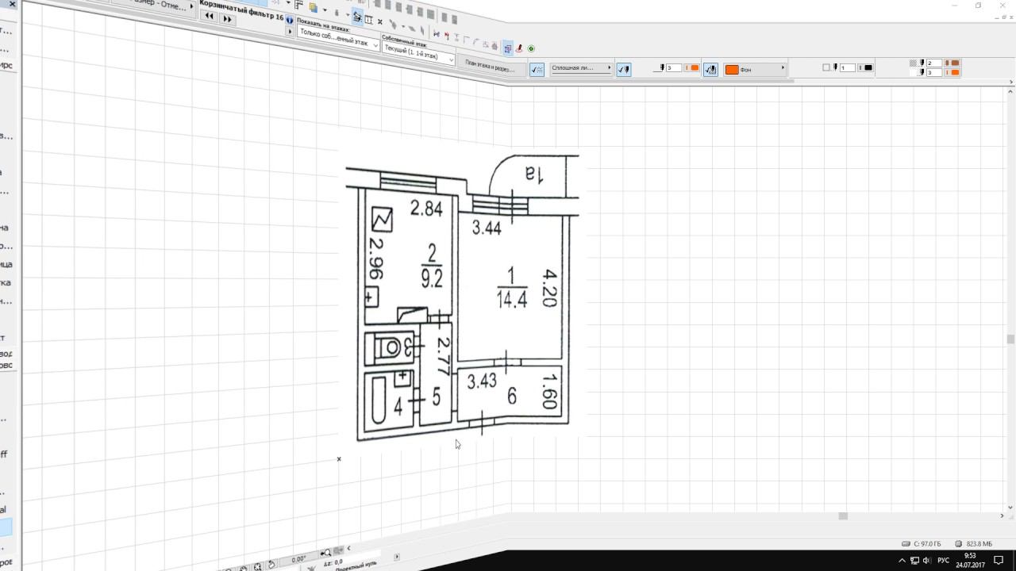
Task: Click the '4.20' dimension in floor plan
Action: click(x=550, y=288)
